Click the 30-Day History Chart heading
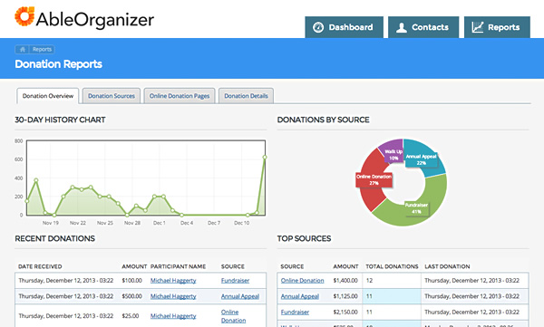The image size is (544, 327). click(x=60, y=120)
